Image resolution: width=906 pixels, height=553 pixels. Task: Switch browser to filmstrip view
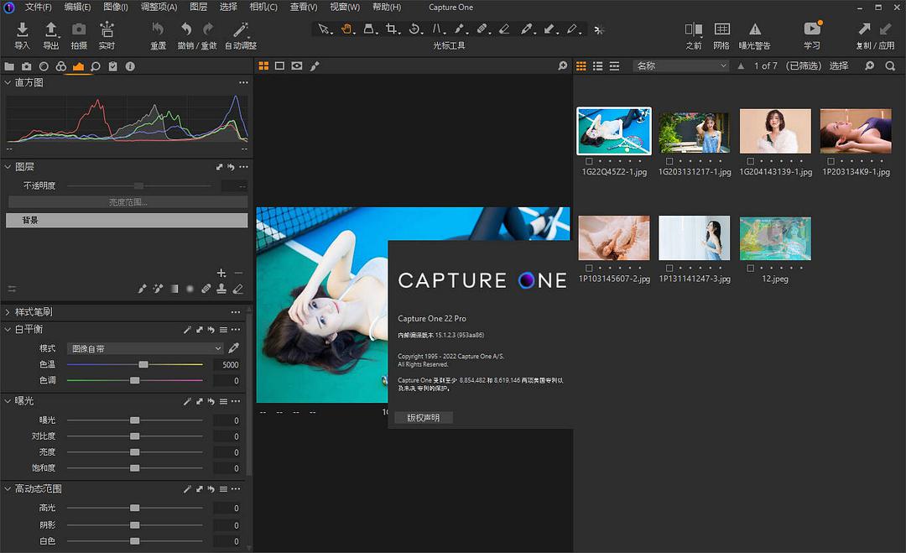[614, 66]
